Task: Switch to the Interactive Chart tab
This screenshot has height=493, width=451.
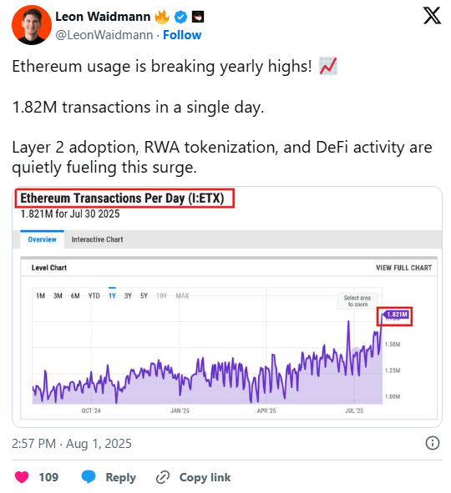Action: [97, 239]
